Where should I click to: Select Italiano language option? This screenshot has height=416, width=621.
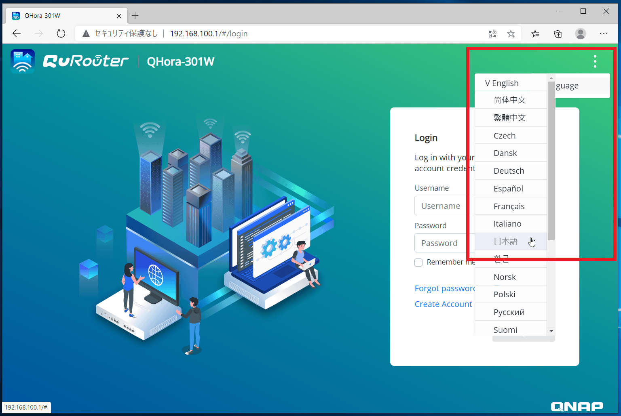pyautogui.click(x=511, y=224)
